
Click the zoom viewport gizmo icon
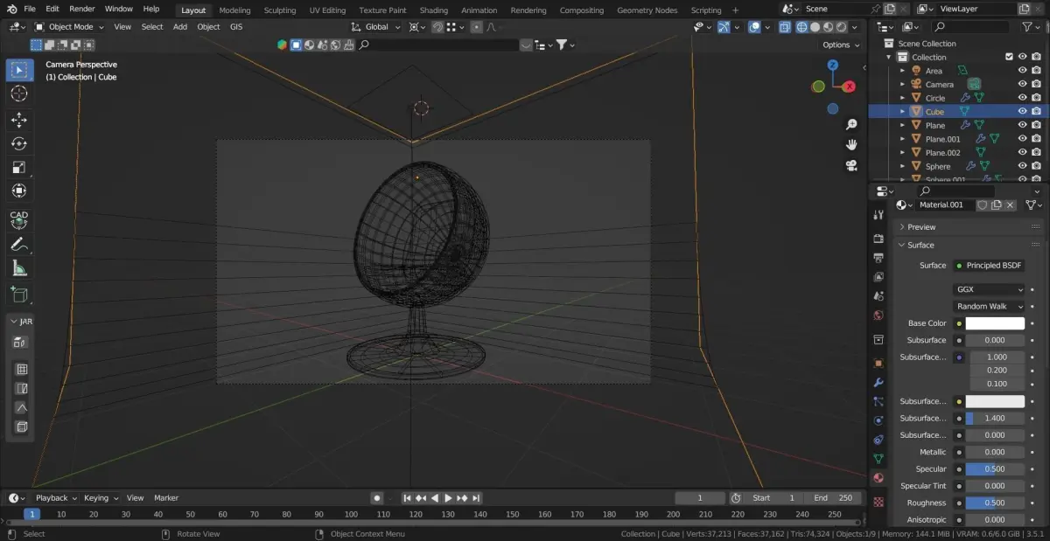coord(851,125)
